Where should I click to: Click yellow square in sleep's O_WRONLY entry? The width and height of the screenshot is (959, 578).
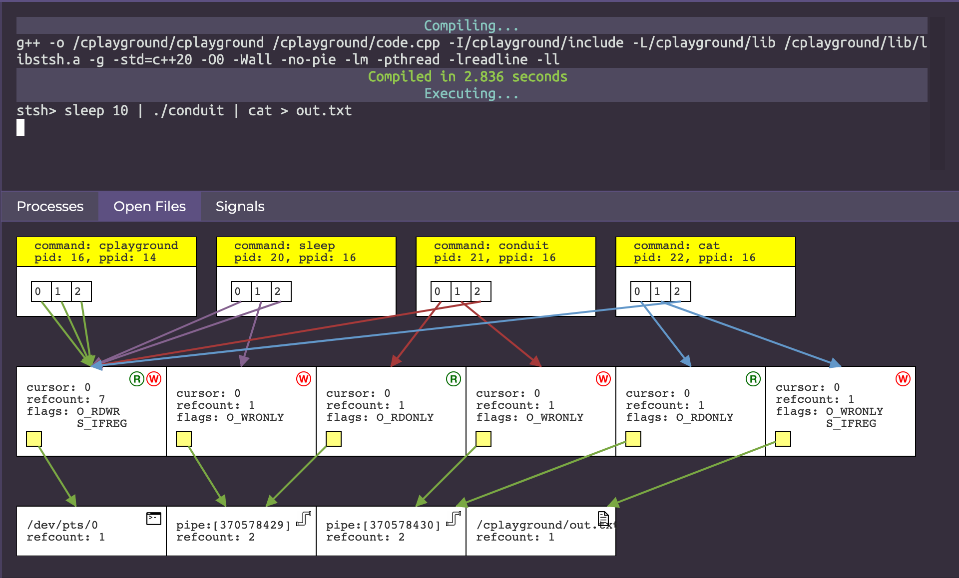[x=184, y=439]
